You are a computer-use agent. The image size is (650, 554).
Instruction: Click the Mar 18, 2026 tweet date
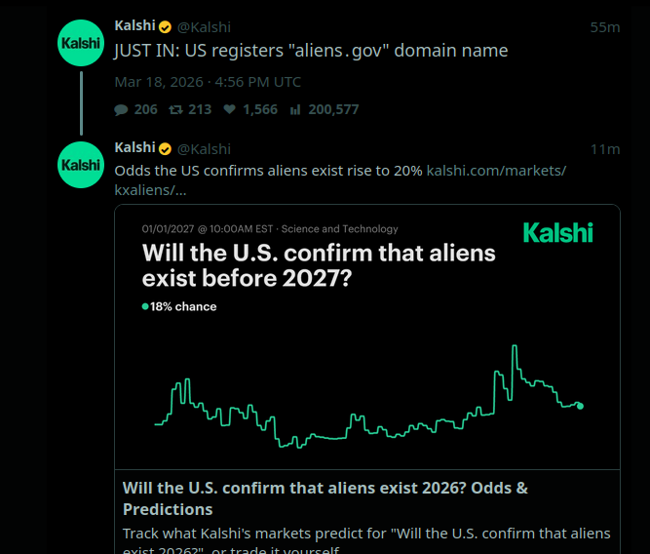pos(208,82)
